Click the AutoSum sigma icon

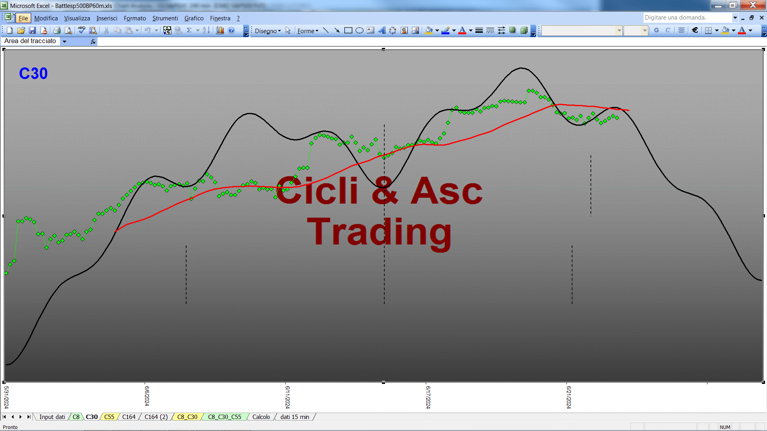(x=189, y=31)
